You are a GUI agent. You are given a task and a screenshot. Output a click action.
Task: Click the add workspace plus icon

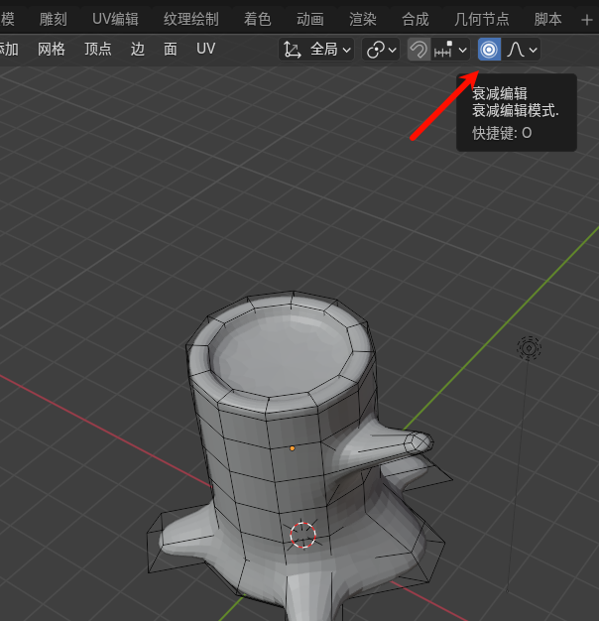pos(586,19)
